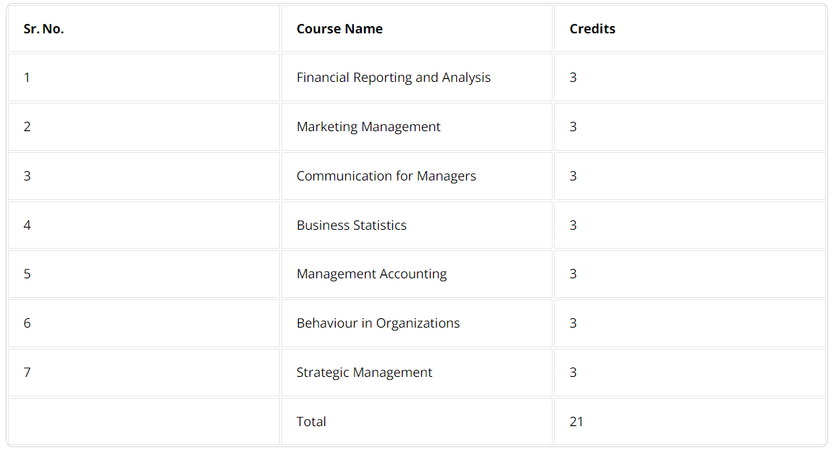Click serial number 6 cell
The image size is (839, 453).
[x=144, y=323]
